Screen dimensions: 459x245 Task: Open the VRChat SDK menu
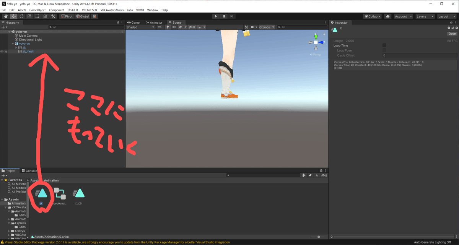(x=90, y=10)
